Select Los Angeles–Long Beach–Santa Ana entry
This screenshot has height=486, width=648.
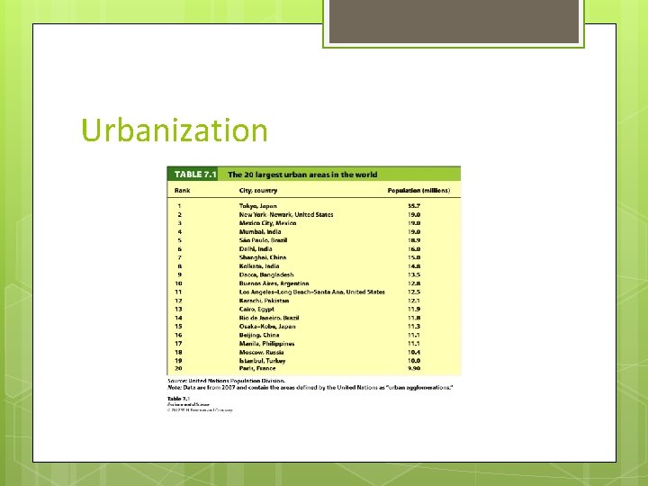click(x=312, y=292)
